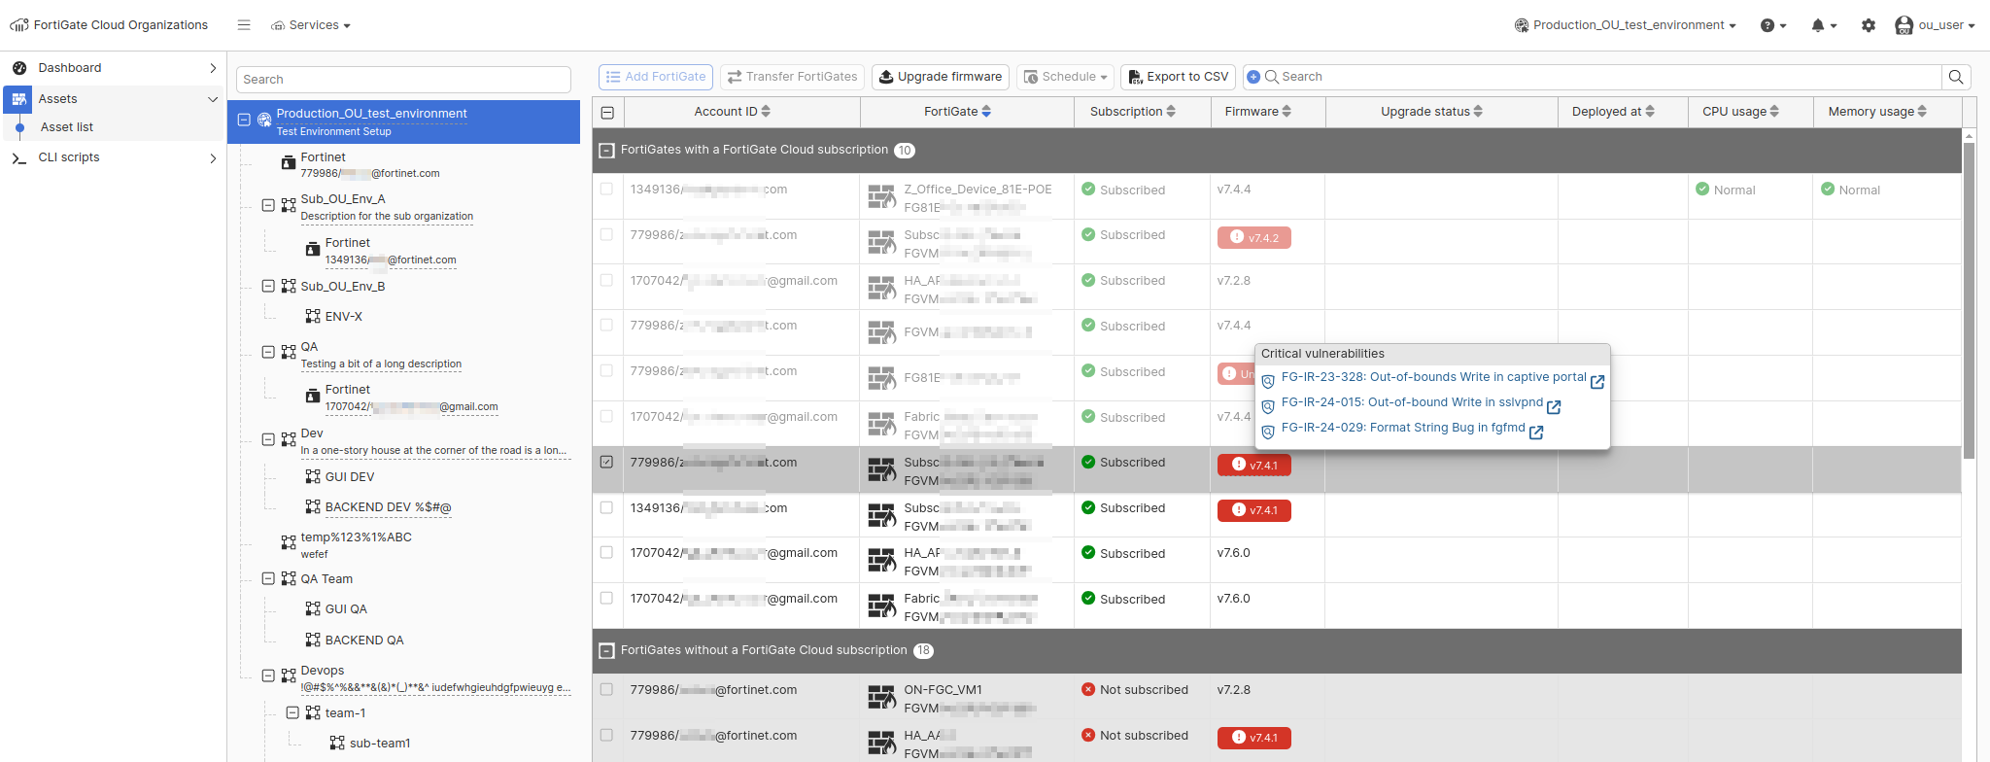Open FG-IR-23-328 Out-of-bounds Write advisory link
The image size is (1990, 762).
tap(1433, 377)
